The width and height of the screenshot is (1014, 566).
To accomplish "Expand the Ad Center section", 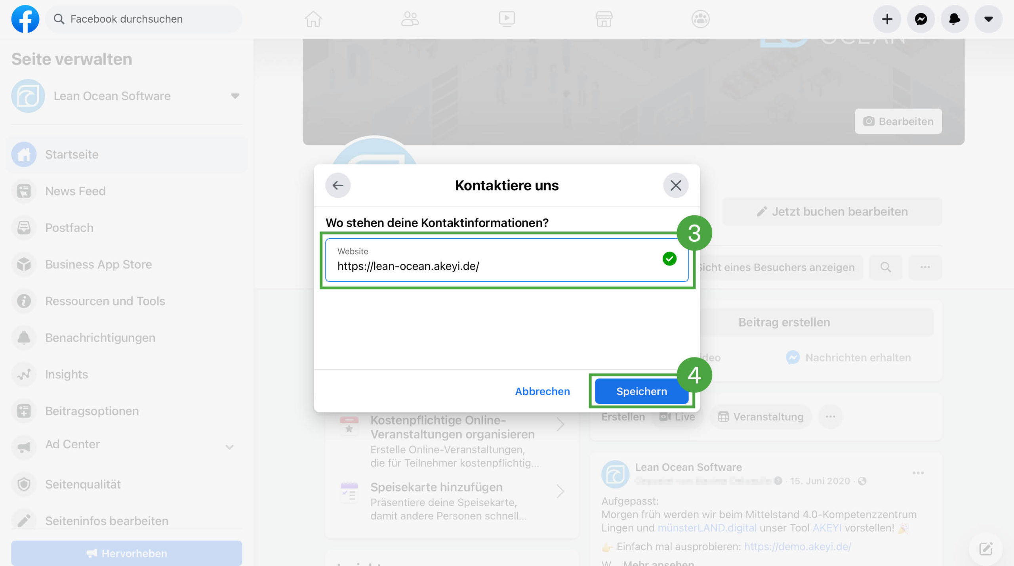I will [x=229, y=447].
